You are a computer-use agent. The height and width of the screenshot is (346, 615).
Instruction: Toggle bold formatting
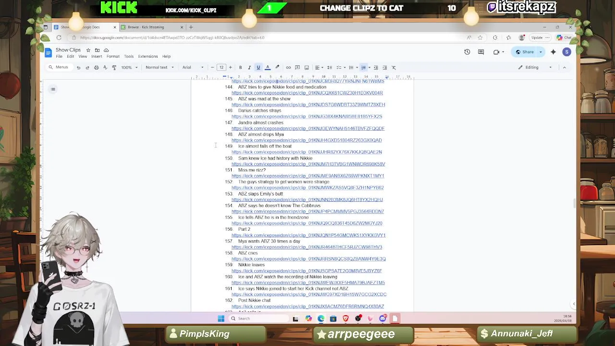tap(240, 67)
